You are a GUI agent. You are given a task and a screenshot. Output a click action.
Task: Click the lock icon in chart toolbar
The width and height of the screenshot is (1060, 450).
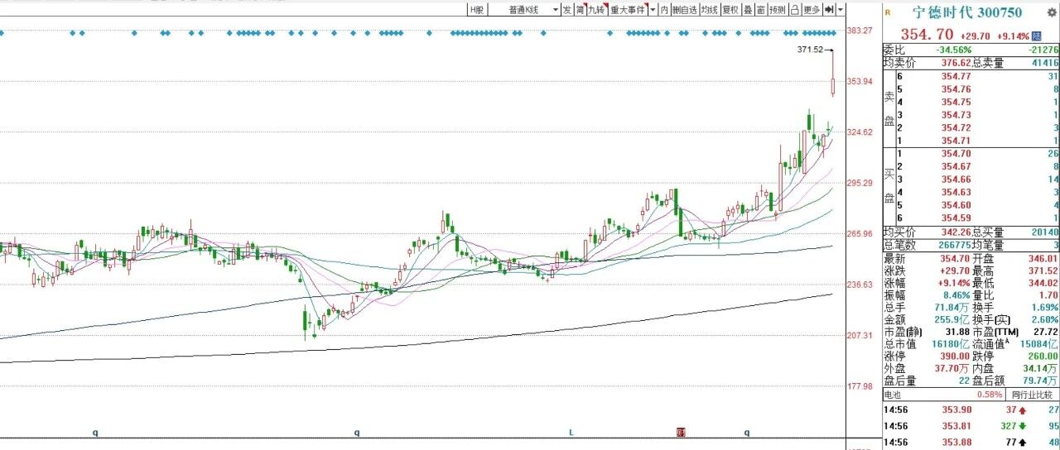coord(794,10)
